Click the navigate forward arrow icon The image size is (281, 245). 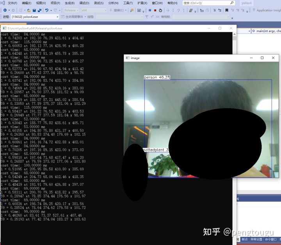point(13,11)
